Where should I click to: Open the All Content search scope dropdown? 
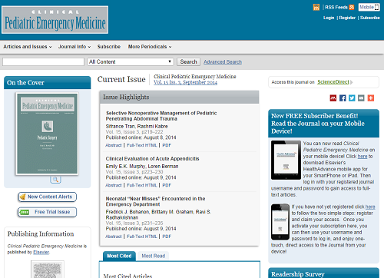click(131, 61)
